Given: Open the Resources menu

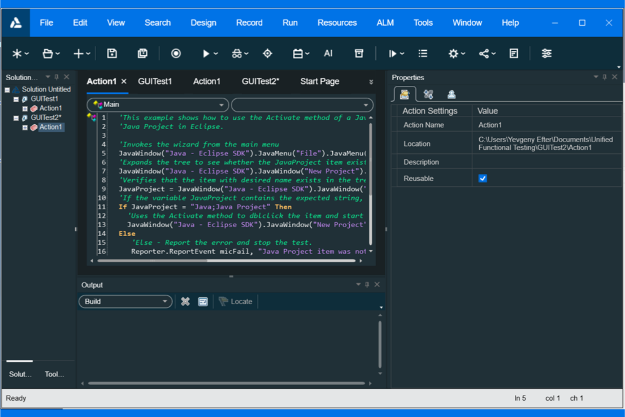Looking at the screenshot, I should point(337,23).
